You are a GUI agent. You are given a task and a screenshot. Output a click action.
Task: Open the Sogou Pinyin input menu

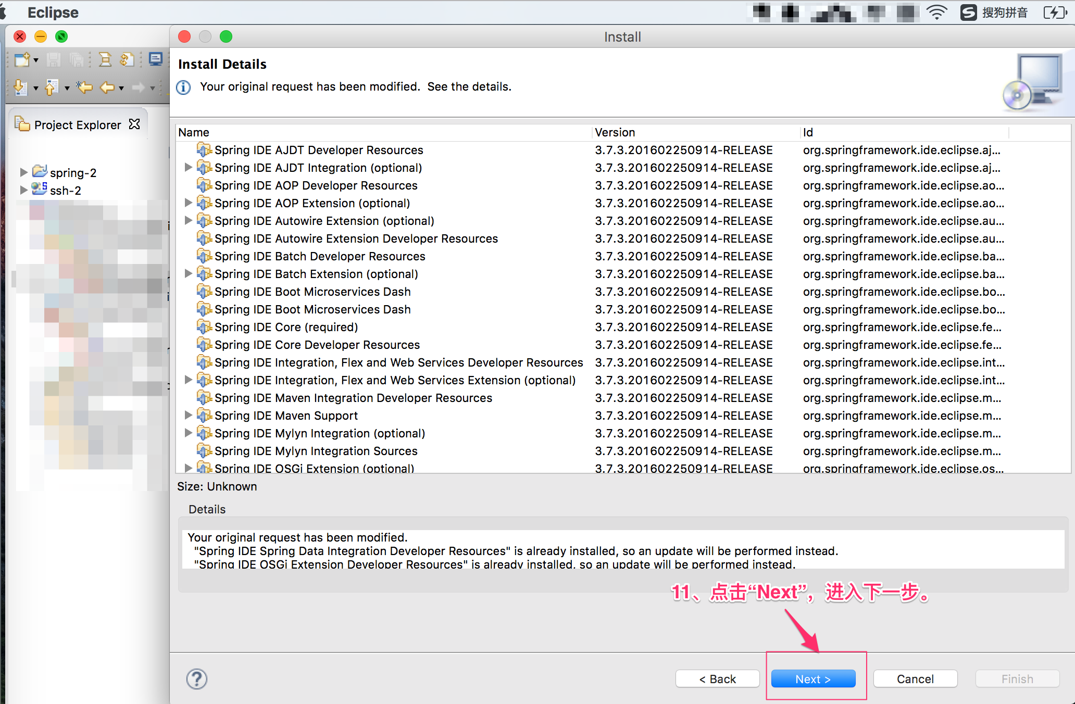point(994,12)
